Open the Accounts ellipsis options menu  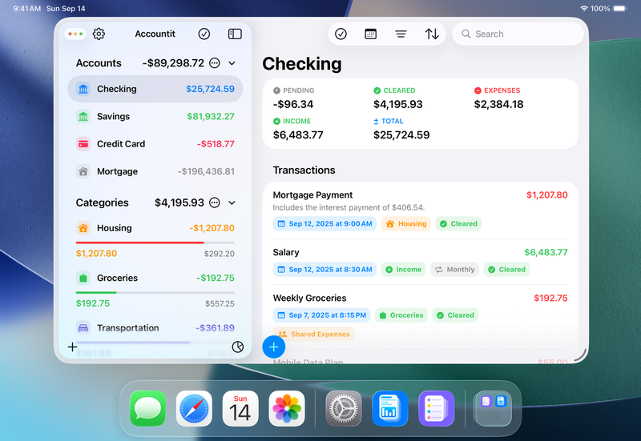tap(215, 63)
